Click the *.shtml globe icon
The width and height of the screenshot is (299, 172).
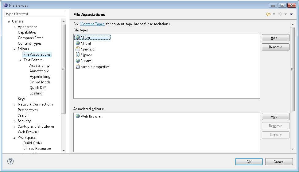tap(78, 61)
